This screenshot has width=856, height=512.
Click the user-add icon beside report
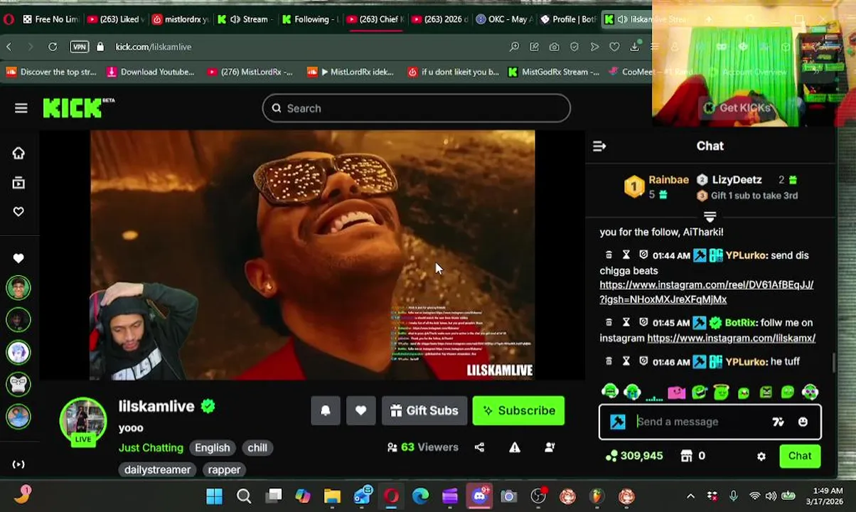point(550,447)
